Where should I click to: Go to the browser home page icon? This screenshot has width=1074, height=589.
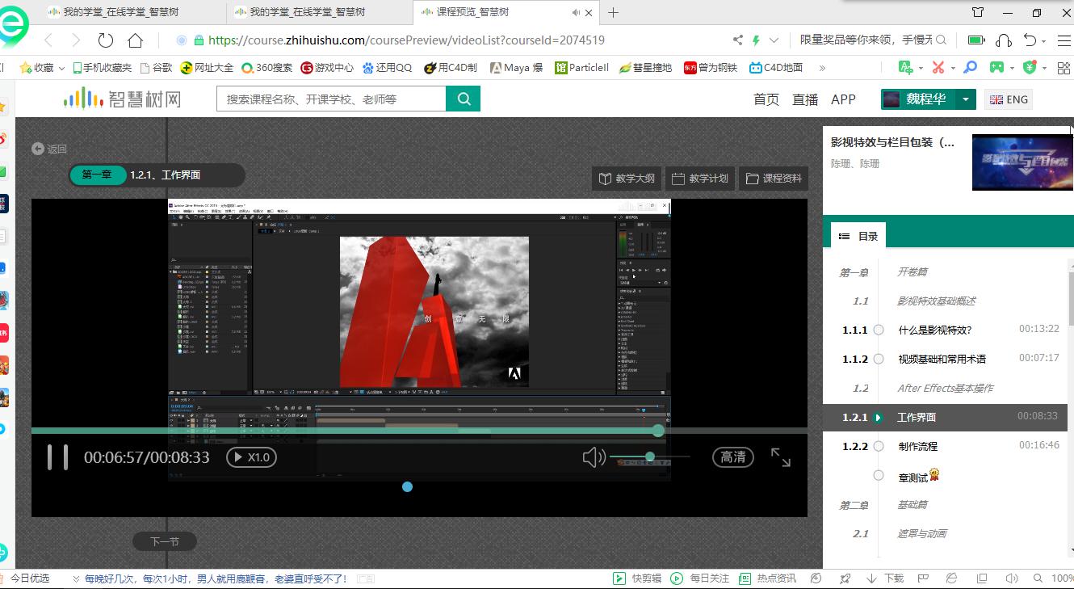point(135,40)
